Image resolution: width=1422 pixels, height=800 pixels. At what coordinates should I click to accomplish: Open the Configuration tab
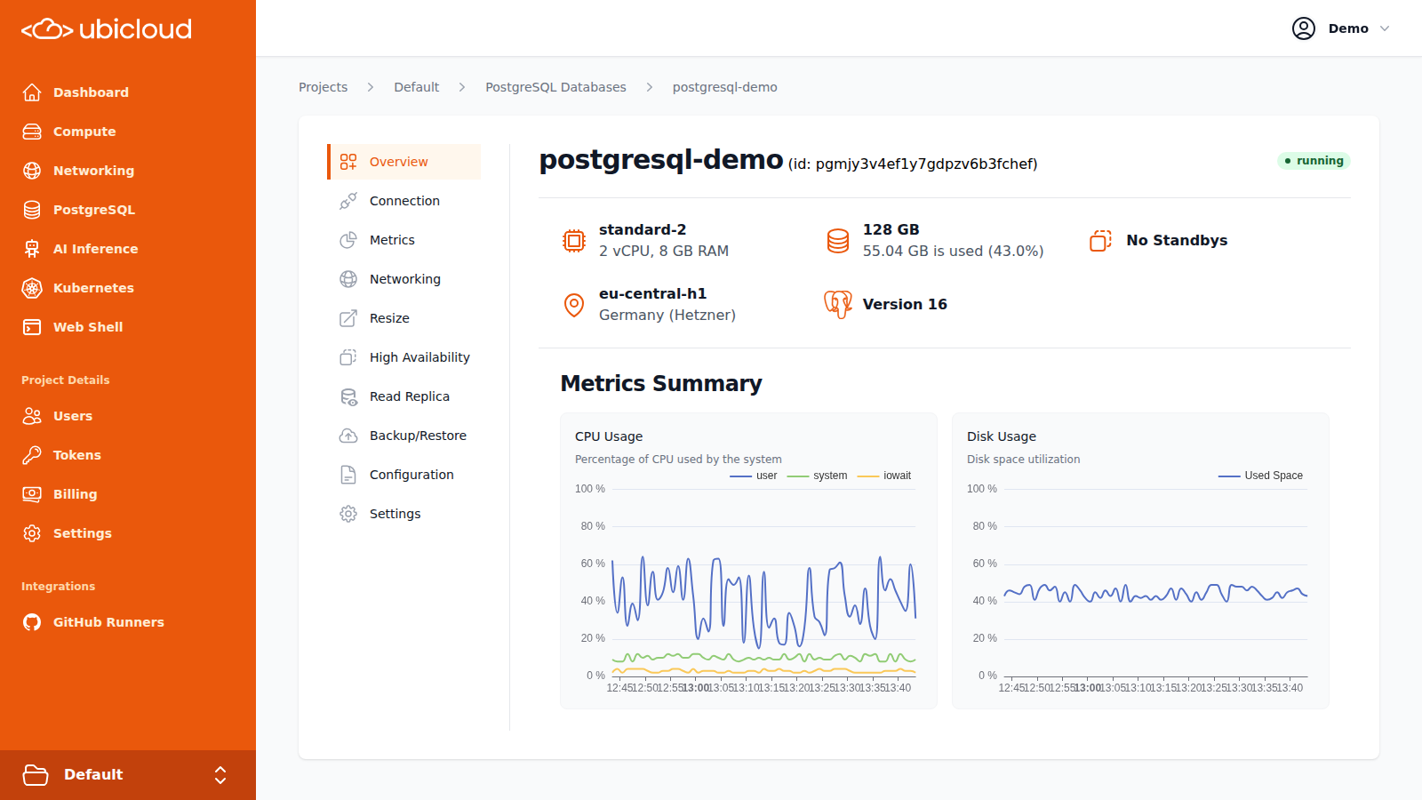(x=404, y=475)
